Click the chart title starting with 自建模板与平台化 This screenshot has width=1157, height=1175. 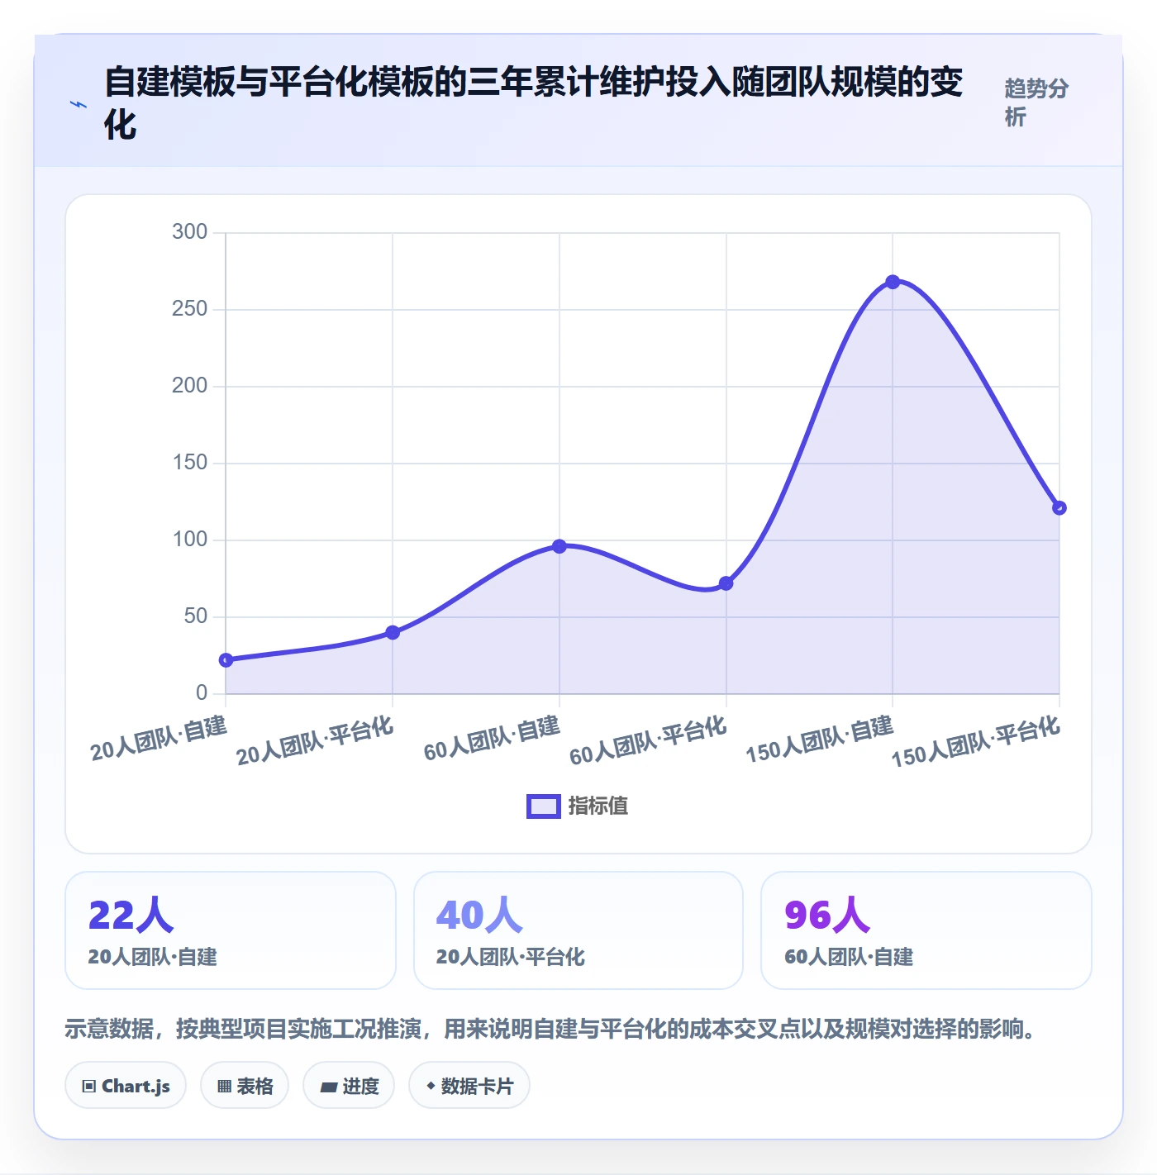[x=533, y=103]
